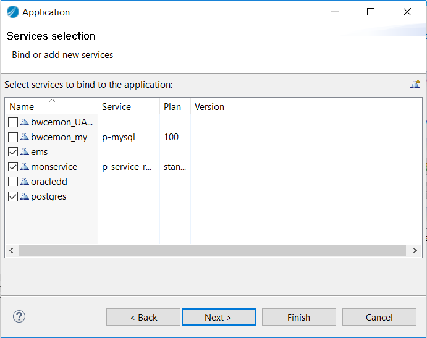Uncheck the ems service checkbox
Screen dimensions: 427x338
click(13, 152)
